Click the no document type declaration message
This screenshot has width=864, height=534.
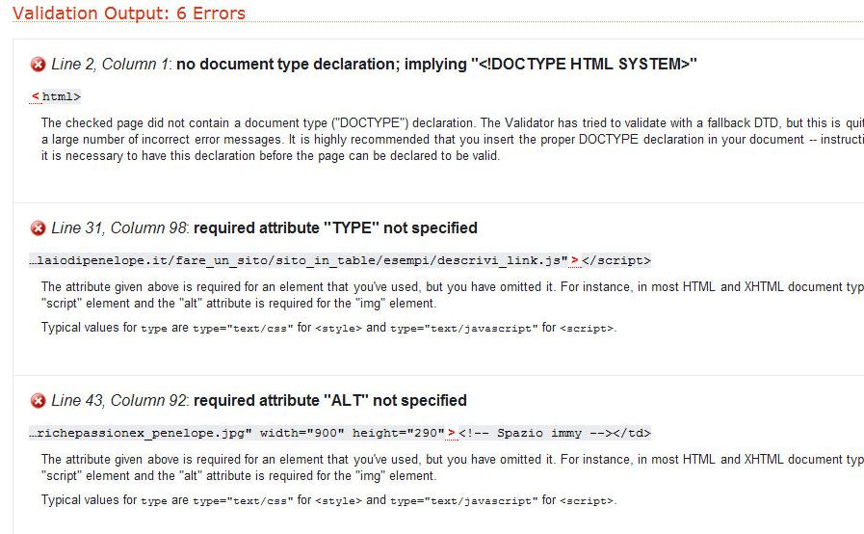click(436, 64)
